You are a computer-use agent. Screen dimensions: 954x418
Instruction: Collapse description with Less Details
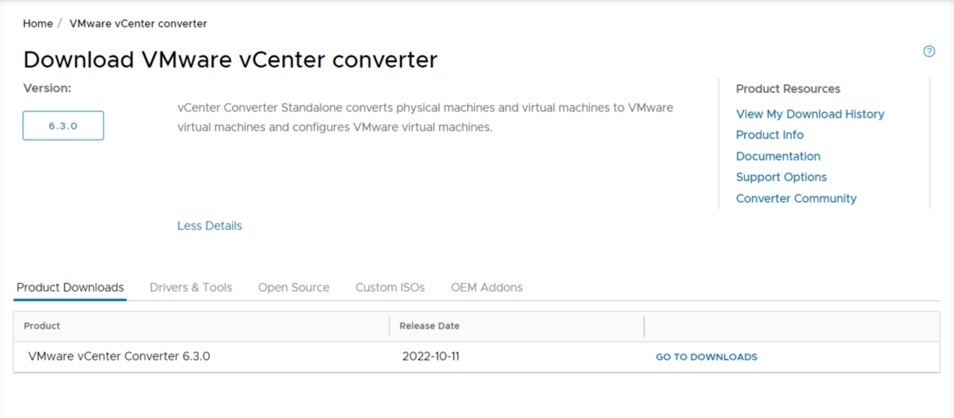pos(209,226)
